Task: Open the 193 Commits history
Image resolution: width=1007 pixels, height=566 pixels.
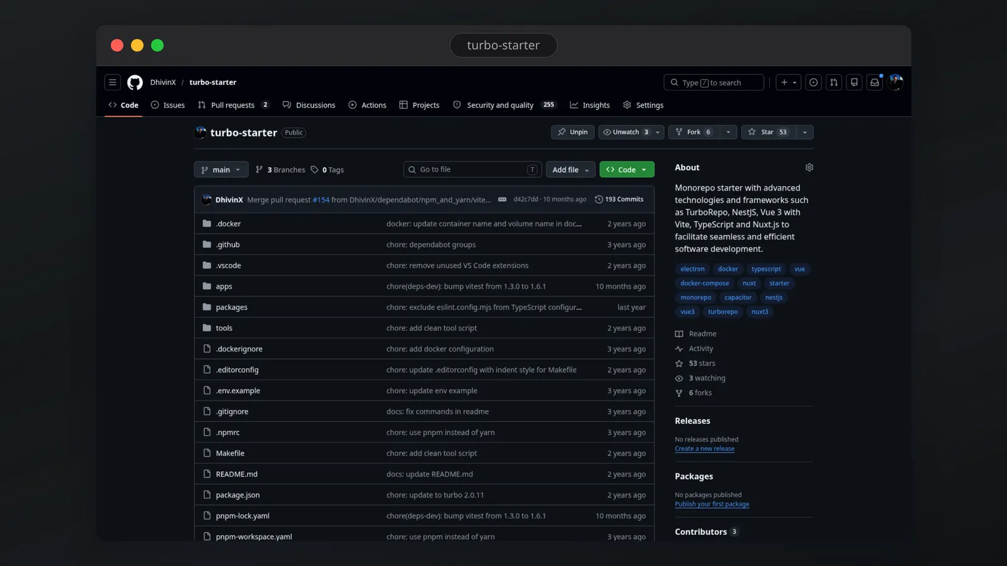Action: pyautogui.click(x=619, y=199)
